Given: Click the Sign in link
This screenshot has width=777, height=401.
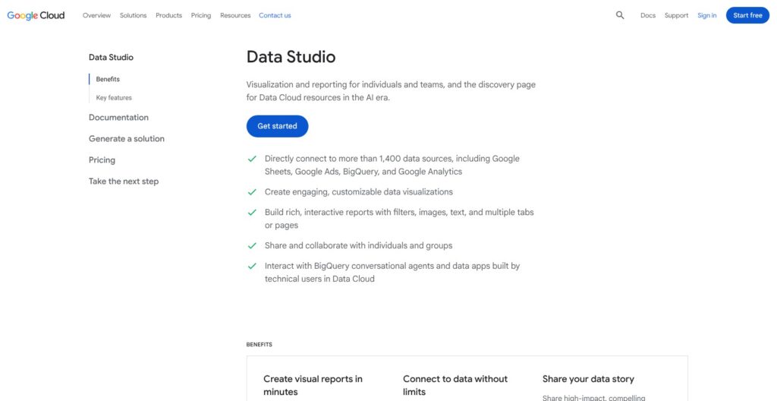Looking at the screenshot, I should [x=706, y=15].
